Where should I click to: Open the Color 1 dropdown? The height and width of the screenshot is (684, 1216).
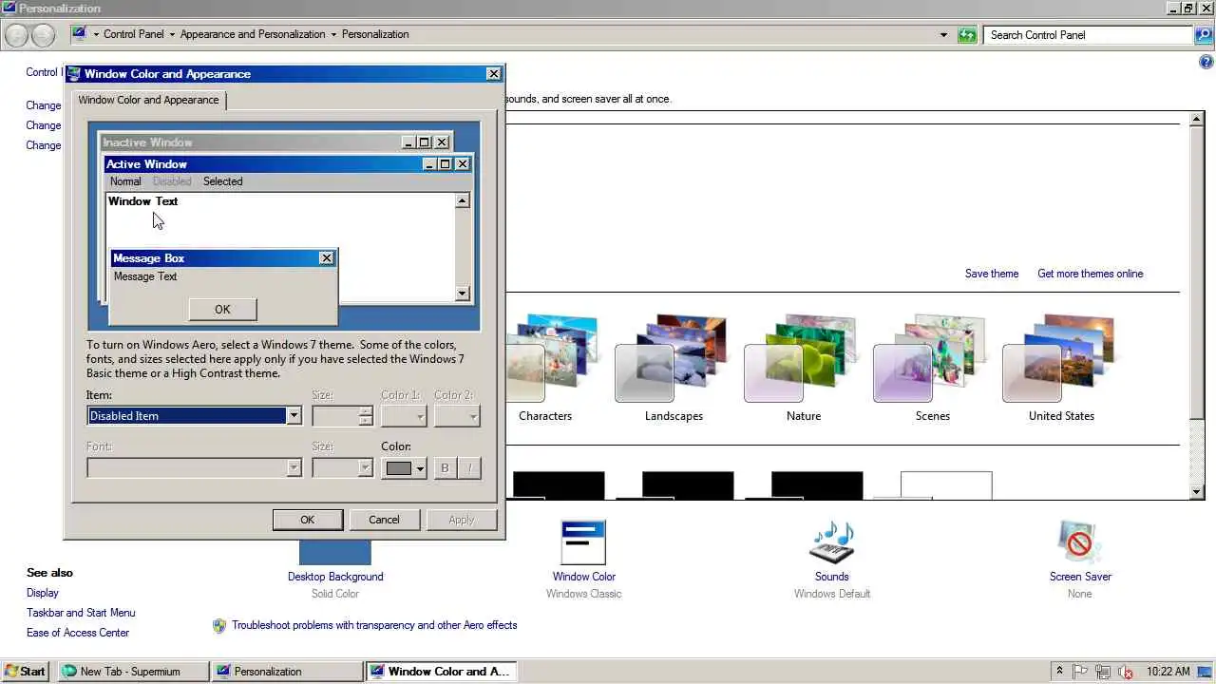pos(404,416)
